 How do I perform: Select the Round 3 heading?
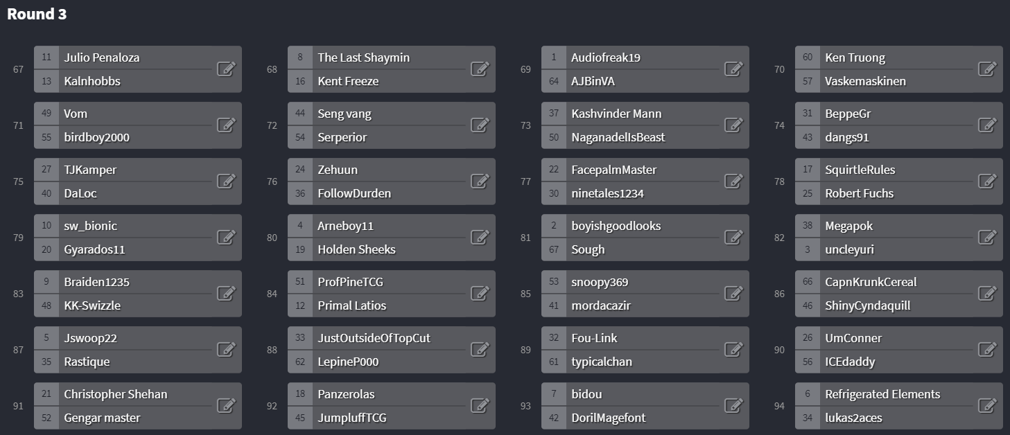pyautogui.click(x=37, y=14)
